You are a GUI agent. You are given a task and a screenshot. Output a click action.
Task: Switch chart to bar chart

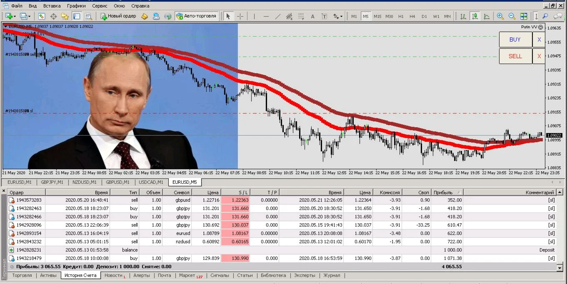463,16
